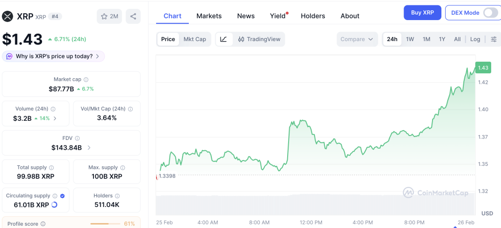This screenshot has width=501, height=228.
Task: Click the FDV info icon
Action: (77, 138)
